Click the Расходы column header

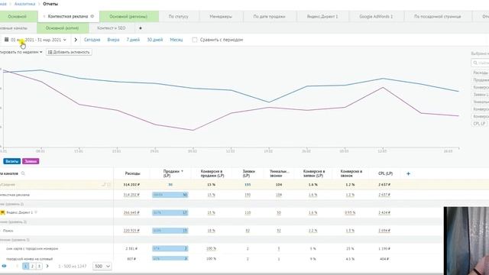(x=132, y=173)
